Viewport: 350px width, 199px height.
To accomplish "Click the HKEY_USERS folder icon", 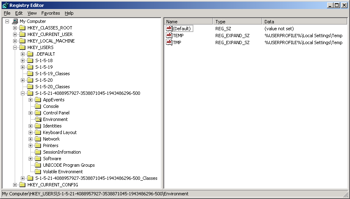I will tap(22, 47).
